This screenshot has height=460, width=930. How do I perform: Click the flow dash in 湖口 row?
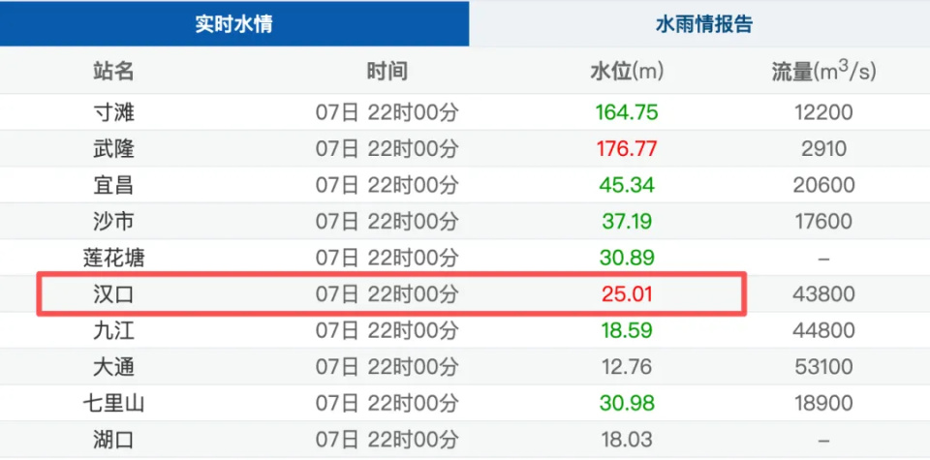click(823, 441)
